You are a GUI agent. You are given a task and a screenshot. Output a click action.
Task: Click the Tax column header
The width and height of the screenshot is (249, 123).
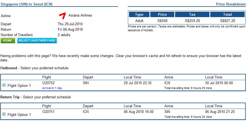point(192,15)
